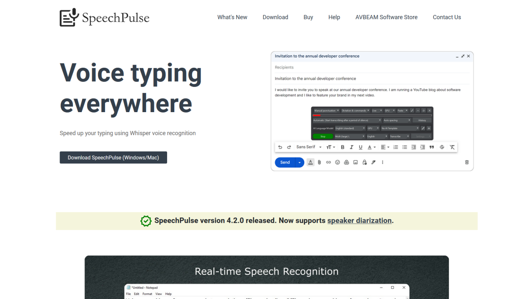Open the Sans Serif font dropdown
The height and width of the screenshot is (299, 532).
click(x=307, y=147)
